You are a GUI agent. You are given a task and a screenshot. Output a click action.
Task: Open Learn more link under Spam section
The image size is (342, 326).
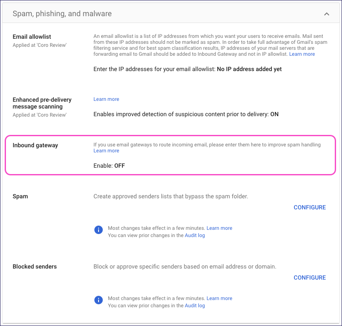pos(219,228)
